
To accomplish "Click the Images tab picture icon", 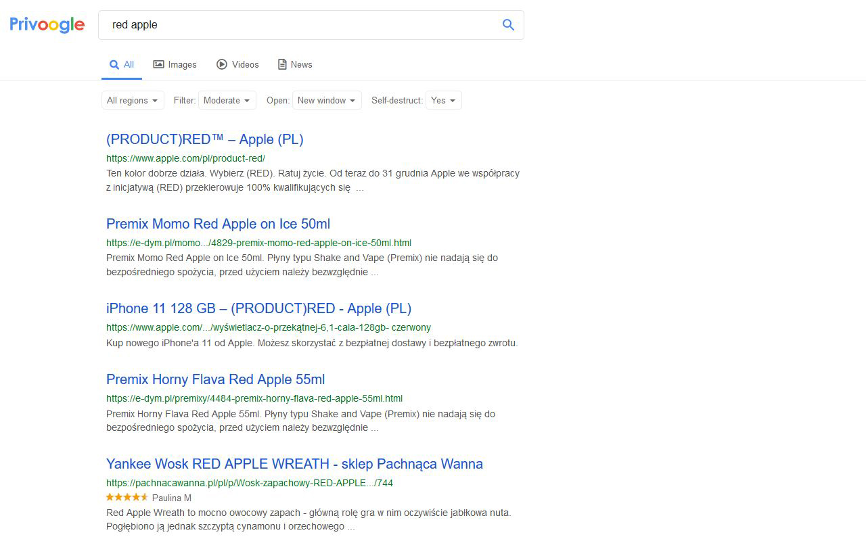I will (158, 64).
